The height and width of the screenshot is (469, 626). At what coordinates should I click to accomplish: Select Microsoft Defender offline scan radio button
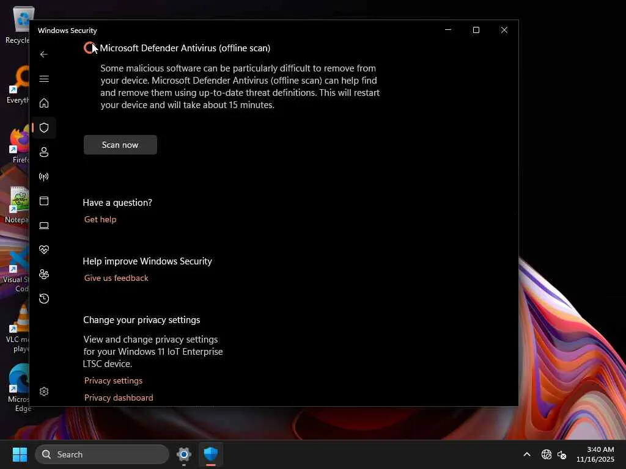(x=89, y=48)
